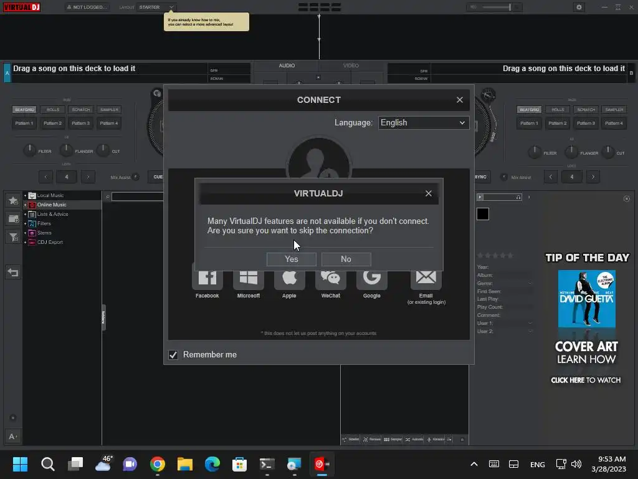Trigger Pattern 1 pad on left deck
The image size is (638, 479).
pos(24,123)
